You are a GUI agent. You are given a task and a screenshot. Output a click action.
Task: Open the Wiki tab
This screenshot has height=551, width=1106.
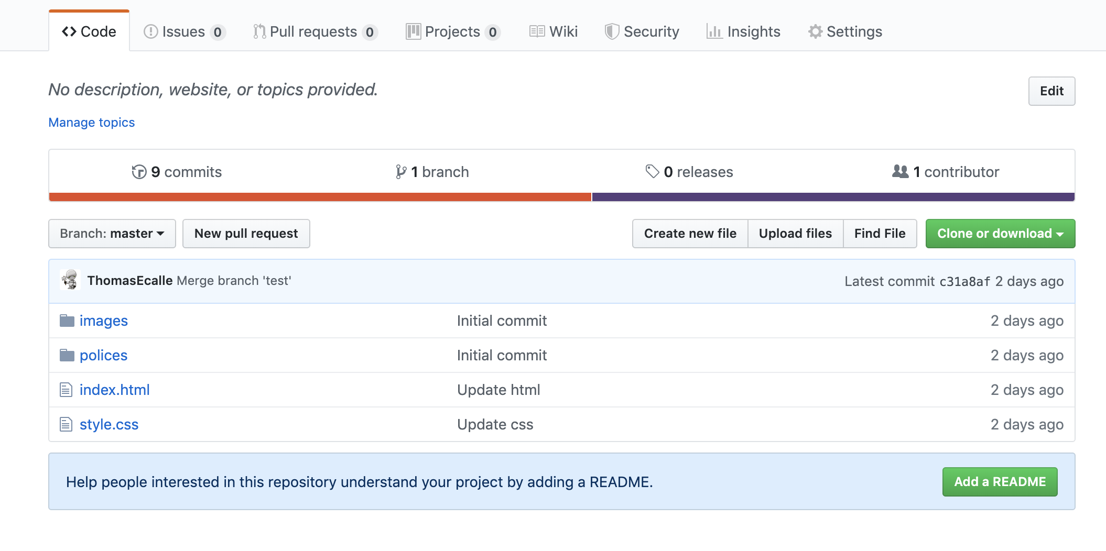(x=554, y=31)
